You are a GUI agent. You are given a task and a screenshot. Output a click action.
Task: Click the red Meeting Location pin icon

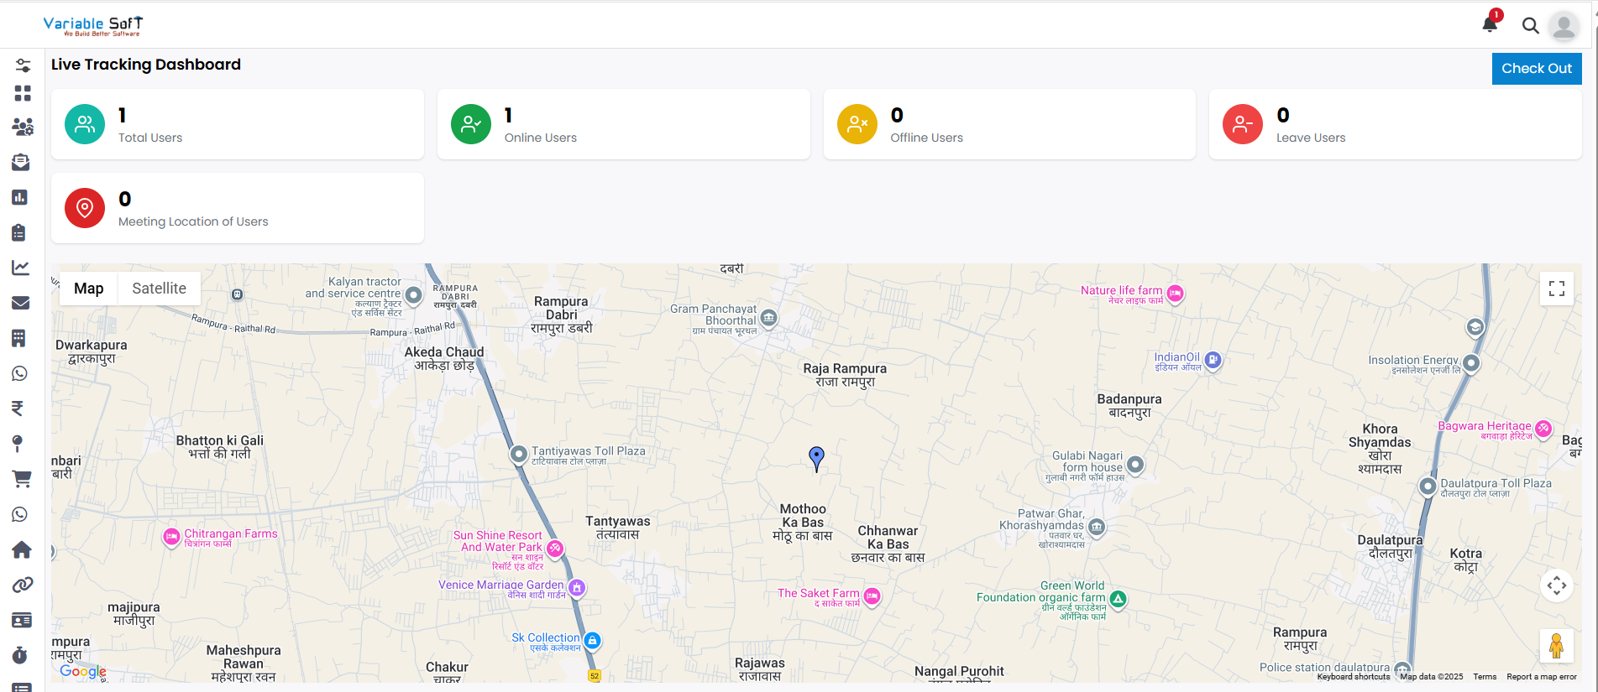tap(85, 208)
